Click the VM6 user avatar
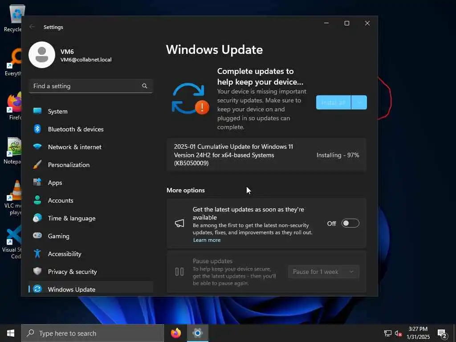 pyautogui.click(x=41, y=55)
